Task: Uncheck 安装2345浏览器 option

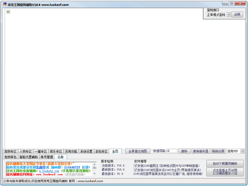Action: tap(135, 170)
